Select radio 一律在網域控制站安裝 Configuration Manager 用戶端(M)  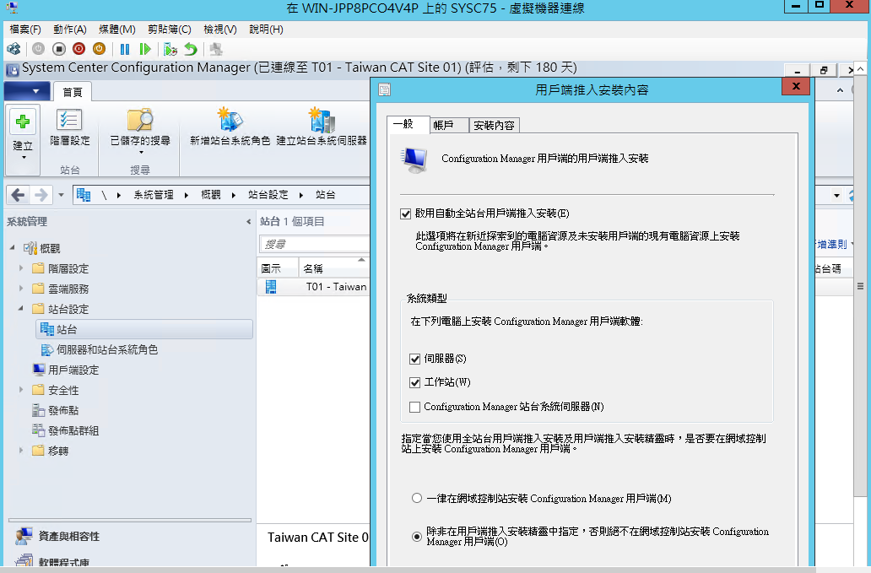point(417,498)
